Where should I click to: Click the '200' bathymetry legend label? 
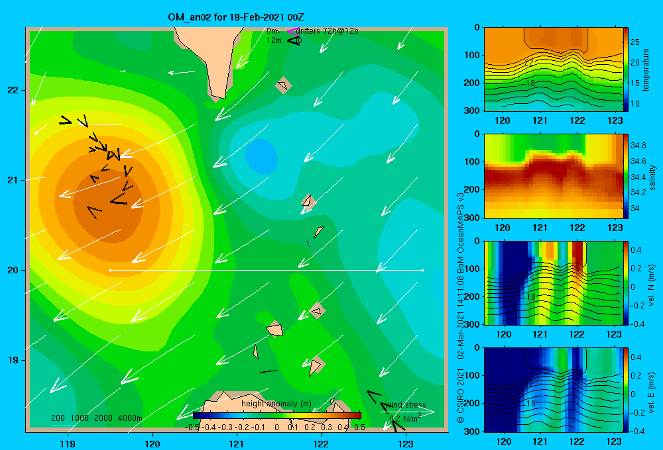coord(58,418)
